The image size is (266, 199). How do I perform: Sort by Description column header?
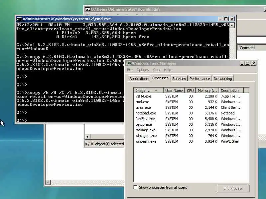[x=231, y=91]
